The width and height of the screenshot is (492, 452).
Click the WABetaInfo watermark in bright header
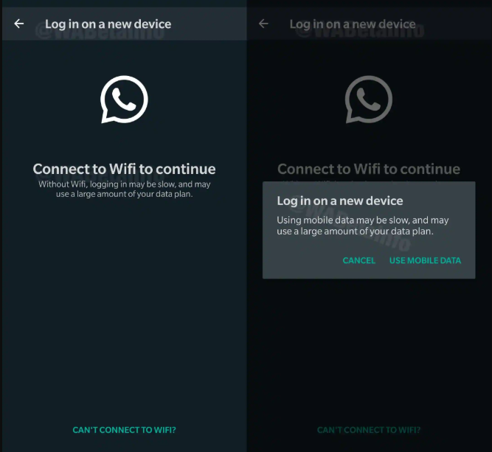[100, 32]
